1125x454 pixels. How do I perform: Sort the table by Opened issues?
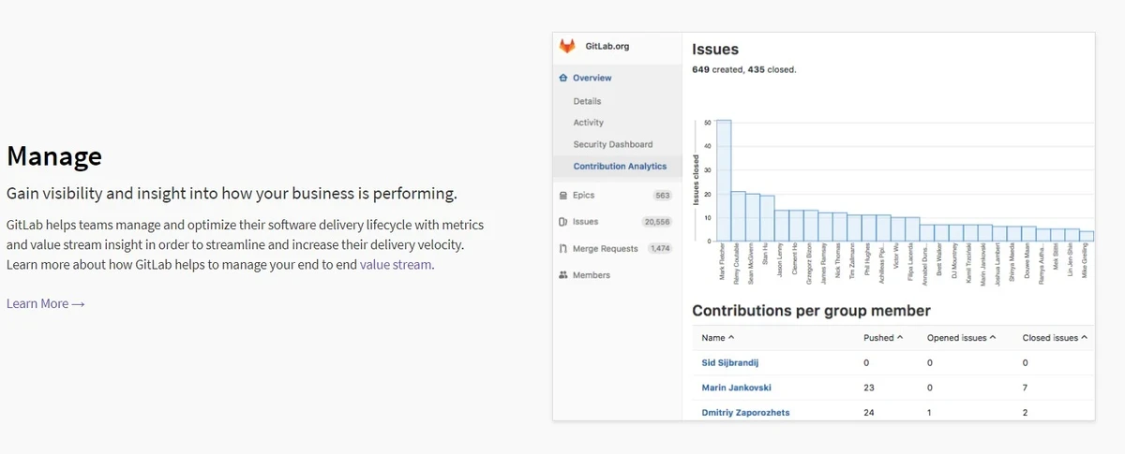[961, 337]
